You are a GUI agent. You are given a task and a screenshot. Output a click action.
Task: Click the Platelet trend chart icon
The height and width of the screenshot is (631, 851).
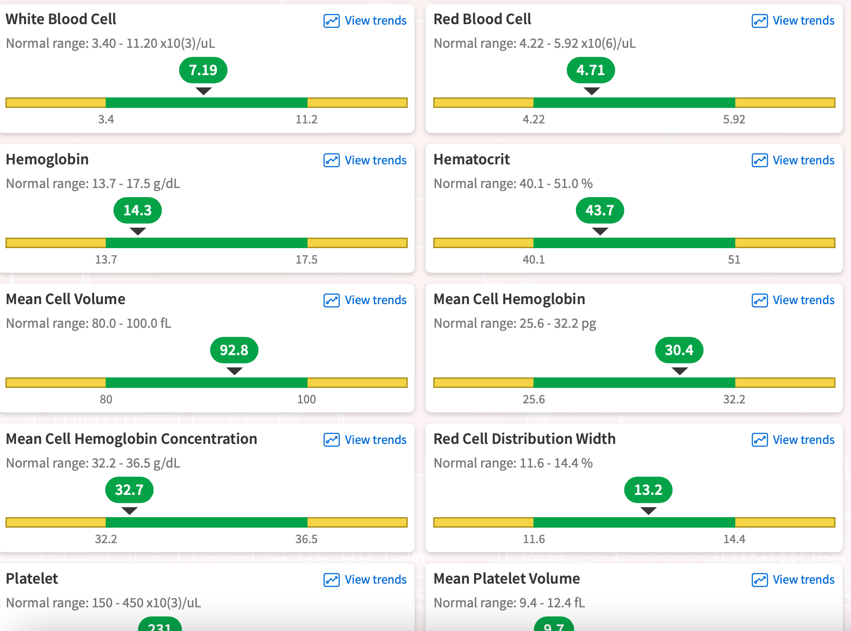[331, 580]
